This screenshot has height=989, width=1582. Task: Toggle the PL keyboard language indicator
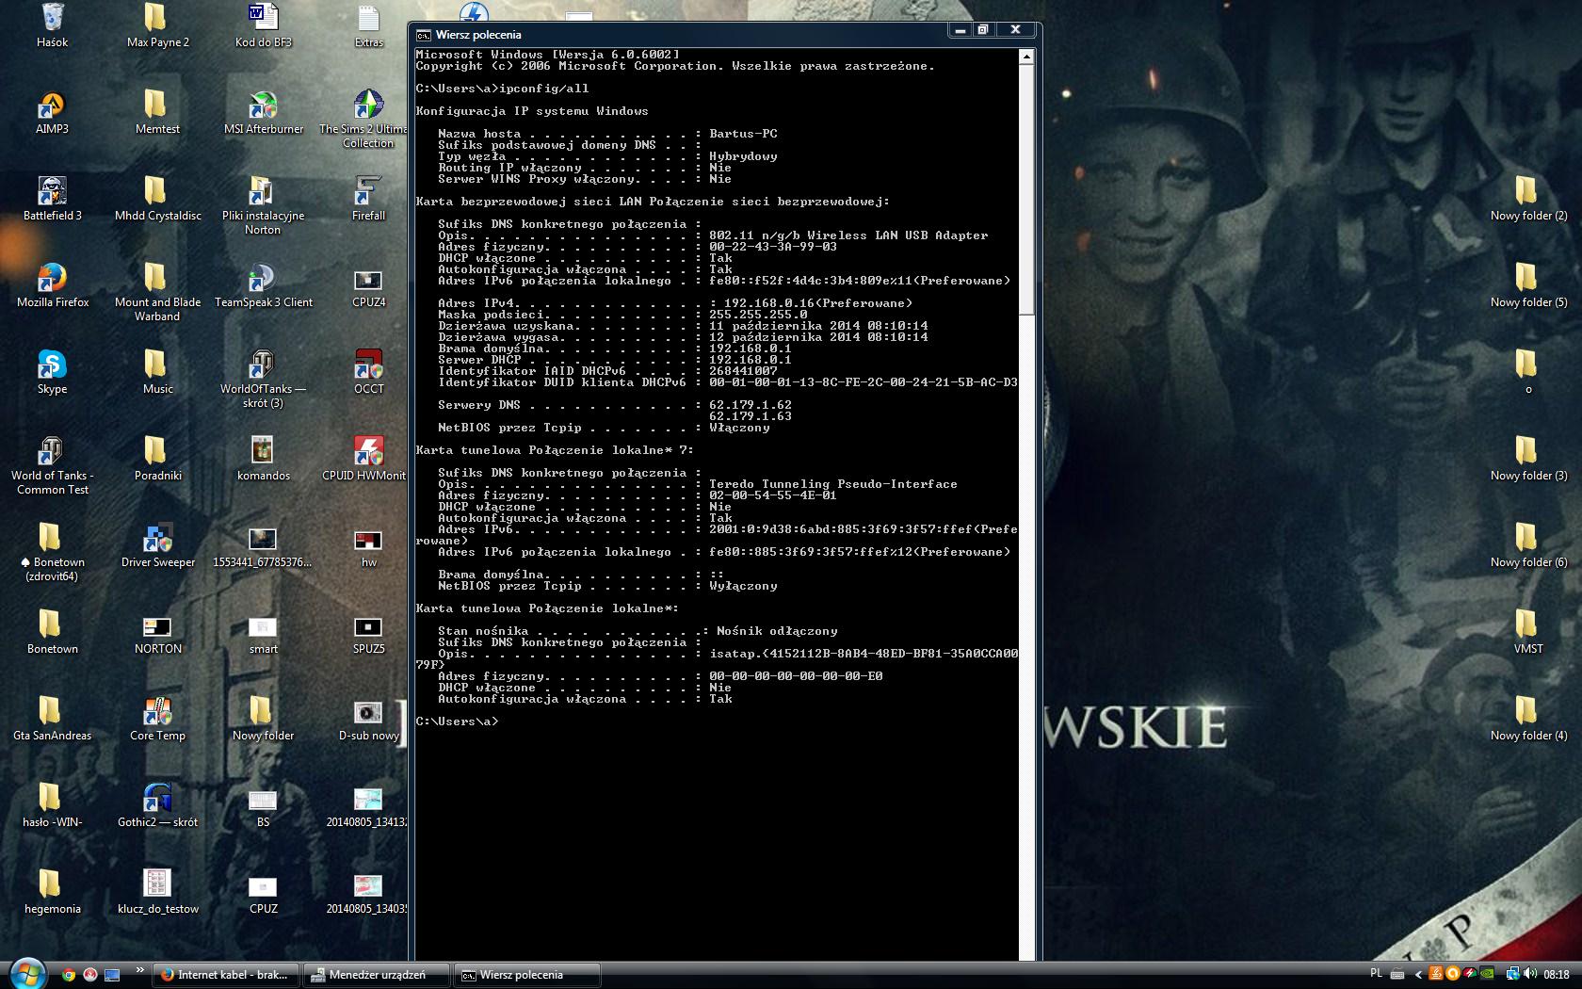1376,974
